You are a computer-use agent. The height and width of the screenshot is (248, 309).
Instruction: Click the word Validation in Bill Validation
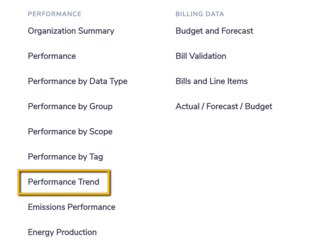(208, 56)
